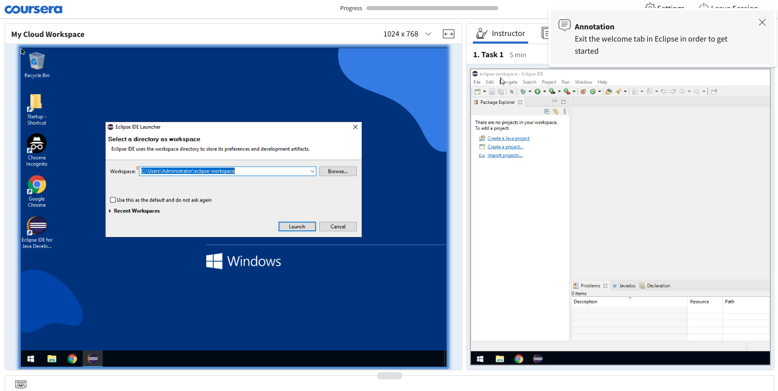
Task: Click Cancel in the Eclipse IDE Launcher
Action: (x=338, y=226)
